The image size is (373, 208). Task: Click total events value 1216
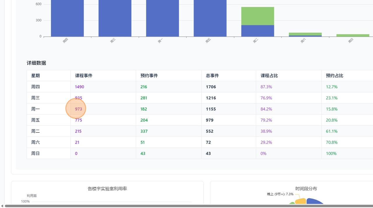click(x=211, y=98)
